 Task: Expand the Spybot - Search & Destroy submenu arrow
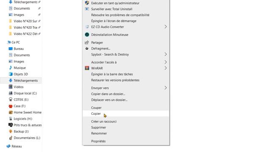click(166, 54)
